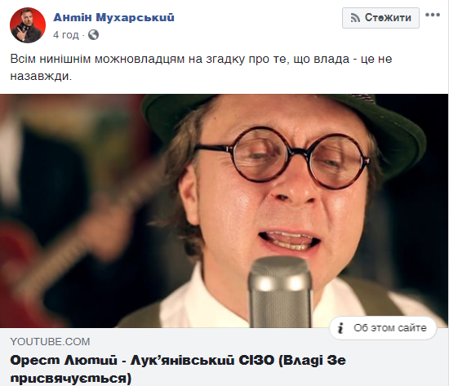Screen dimensions: 449x386
Task: Open Орест Лютий Лук'янівський СІЗО video title
Action: tap(178, 369)
